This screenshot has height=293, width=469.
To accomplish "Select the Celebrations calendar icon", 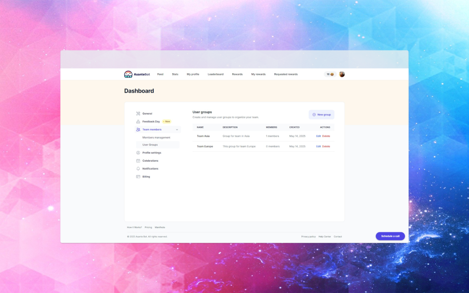I will pyautogui.click(x=138, y=161).
